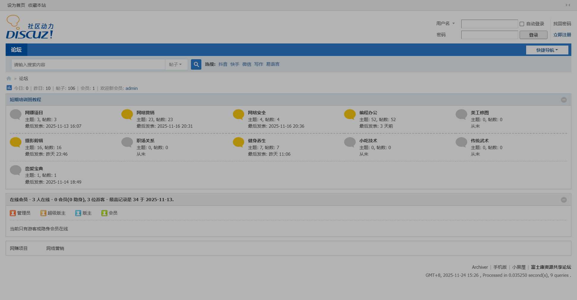Screen dimensions: 577x300
Task: Click the Discuz! logo
Action: click(30, 27)
